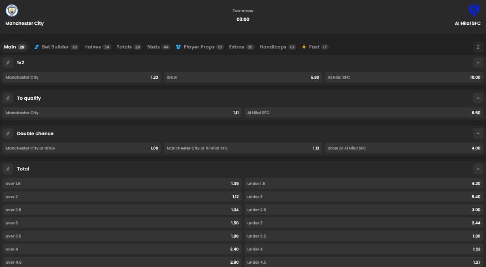Pick Al Hilal SFC to qualify at 6.60

coord(364,113)
